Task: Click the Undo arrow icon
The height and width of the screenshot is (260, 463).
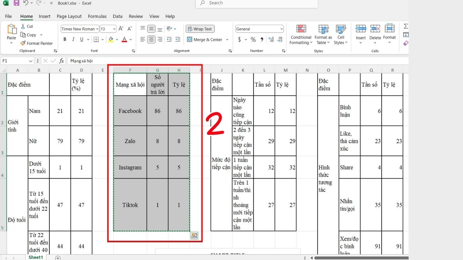Action: click(x=25, y=3)
